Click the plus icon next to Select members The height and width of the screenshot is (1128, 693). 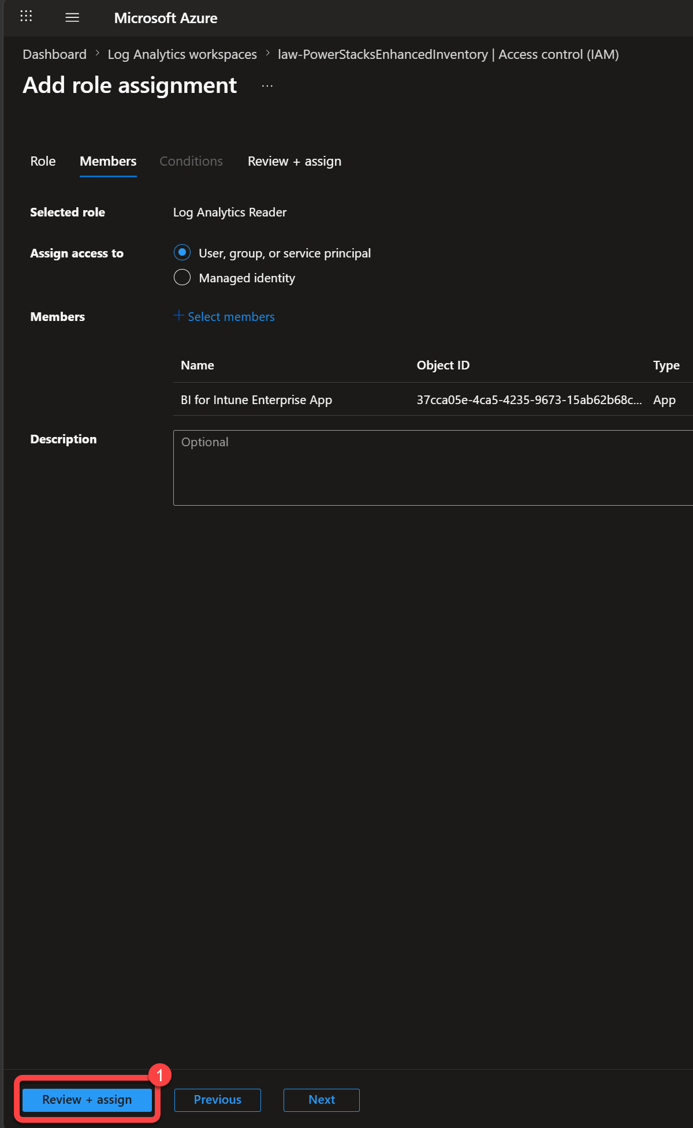179,316
